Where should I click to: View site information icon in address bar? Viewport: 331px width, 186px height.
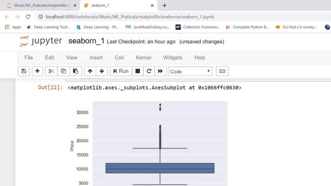40,17
